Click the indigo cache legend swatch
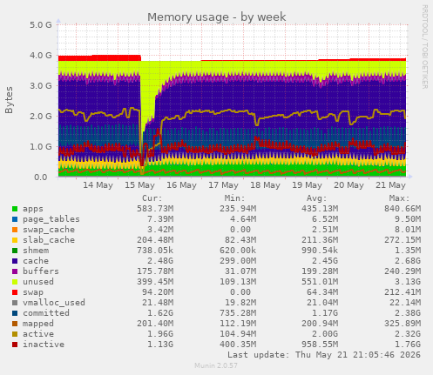The image size is (433, 375). coord(15,261)
